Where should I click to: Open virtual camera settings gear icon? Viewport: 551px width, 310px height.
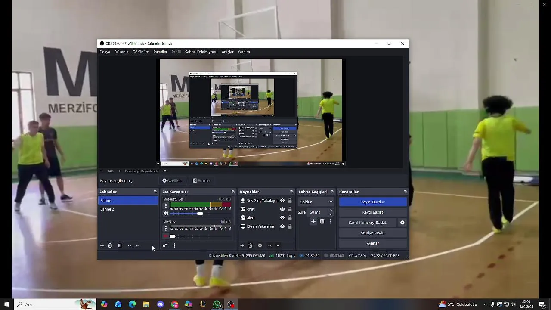coord(402,223)
